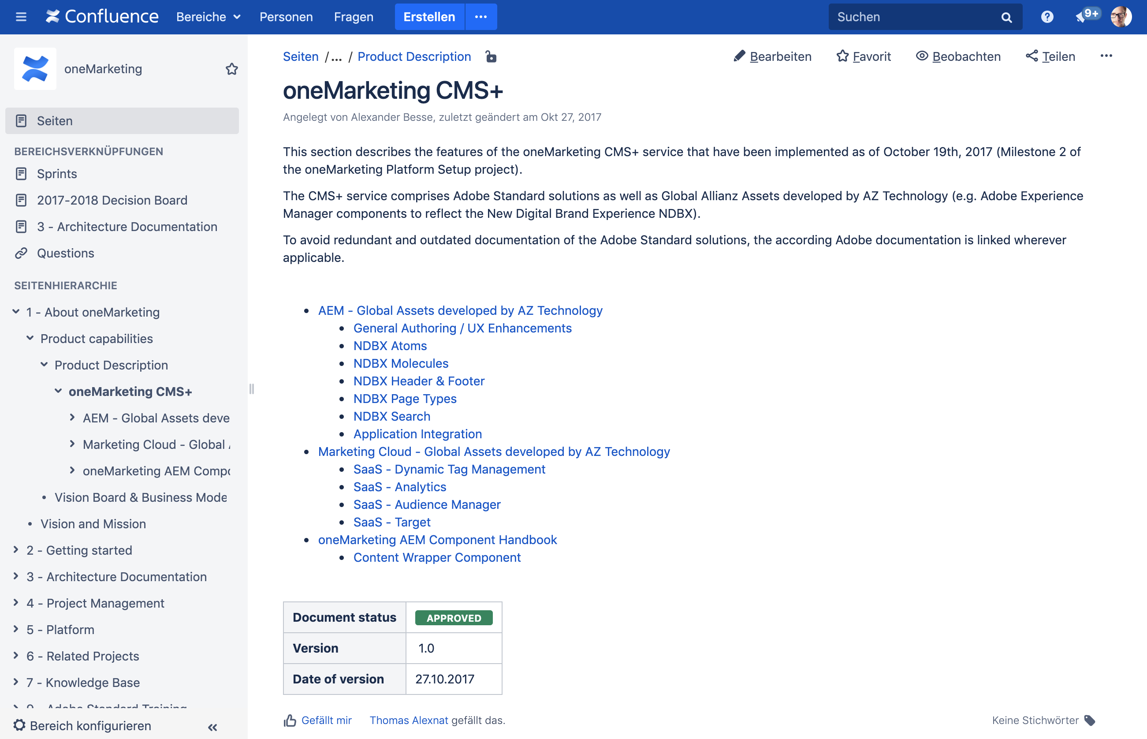Toggle Favorit star for this page
The width and height of the screenshot is (1147, 739).
[864, 56]
